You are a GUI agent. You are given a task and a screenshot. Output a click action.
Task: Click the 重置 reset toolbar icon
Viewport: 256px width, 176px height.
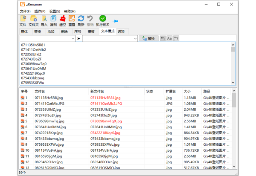click(x=72, y=18)
